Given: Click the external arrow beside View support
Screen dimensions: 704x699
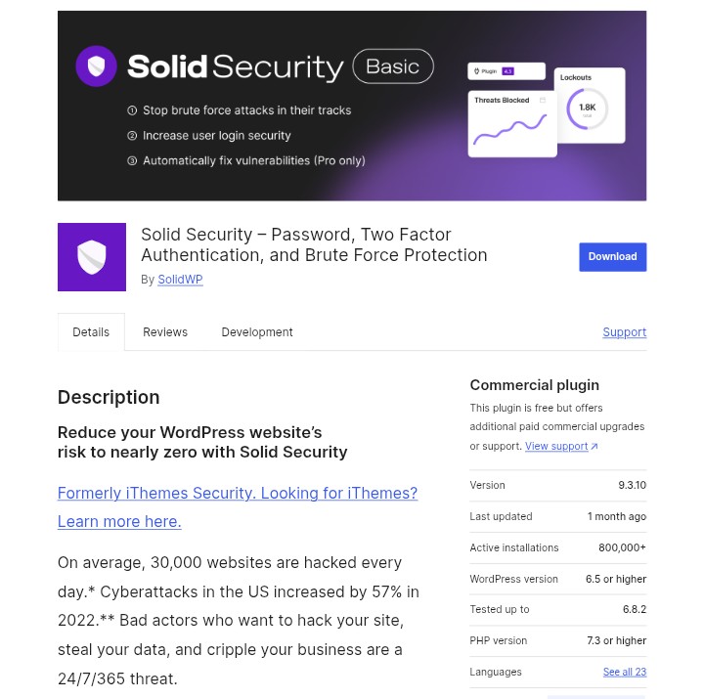Looking at the screenshot, I should [594, 447].
